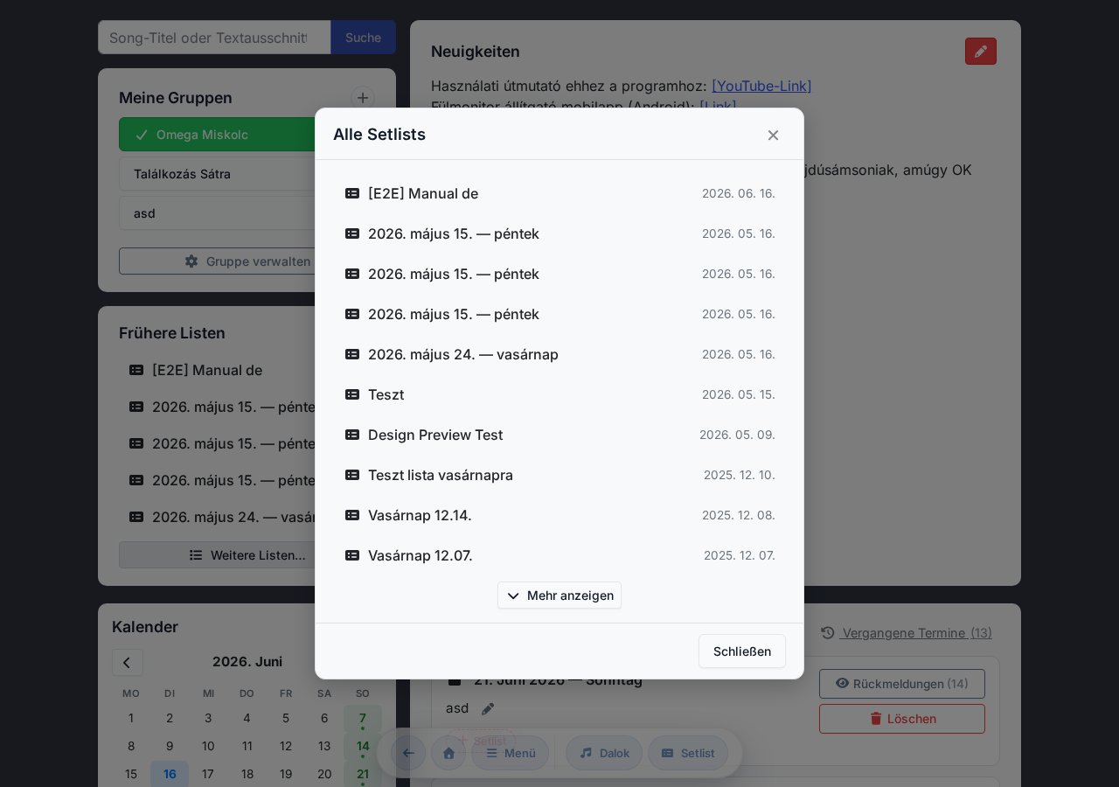Go home via bottom bar home icon
This screenshot has width=1119, height=787.
(x=448, y=753)
